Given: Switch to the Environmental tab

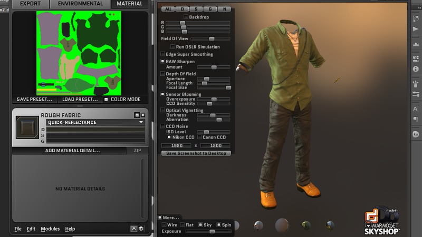Looking at the screenshot, I should [x=80, y=4].
